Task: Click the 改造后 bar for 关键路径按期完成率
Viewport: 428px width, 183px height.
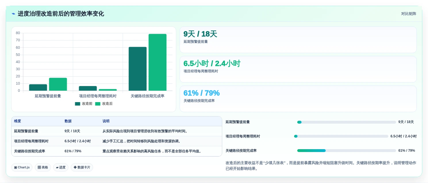Action: [158, 63]
